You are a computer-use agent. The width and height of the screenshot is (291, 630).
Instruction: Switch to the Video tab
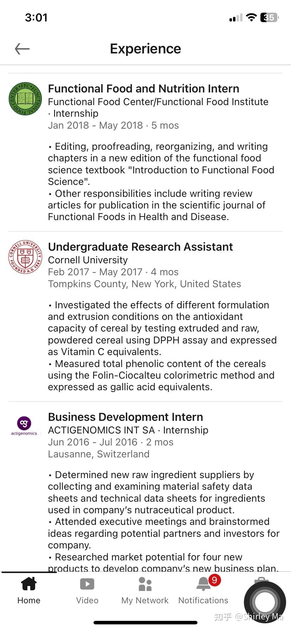pyautogui.click(x=87, y=591)
